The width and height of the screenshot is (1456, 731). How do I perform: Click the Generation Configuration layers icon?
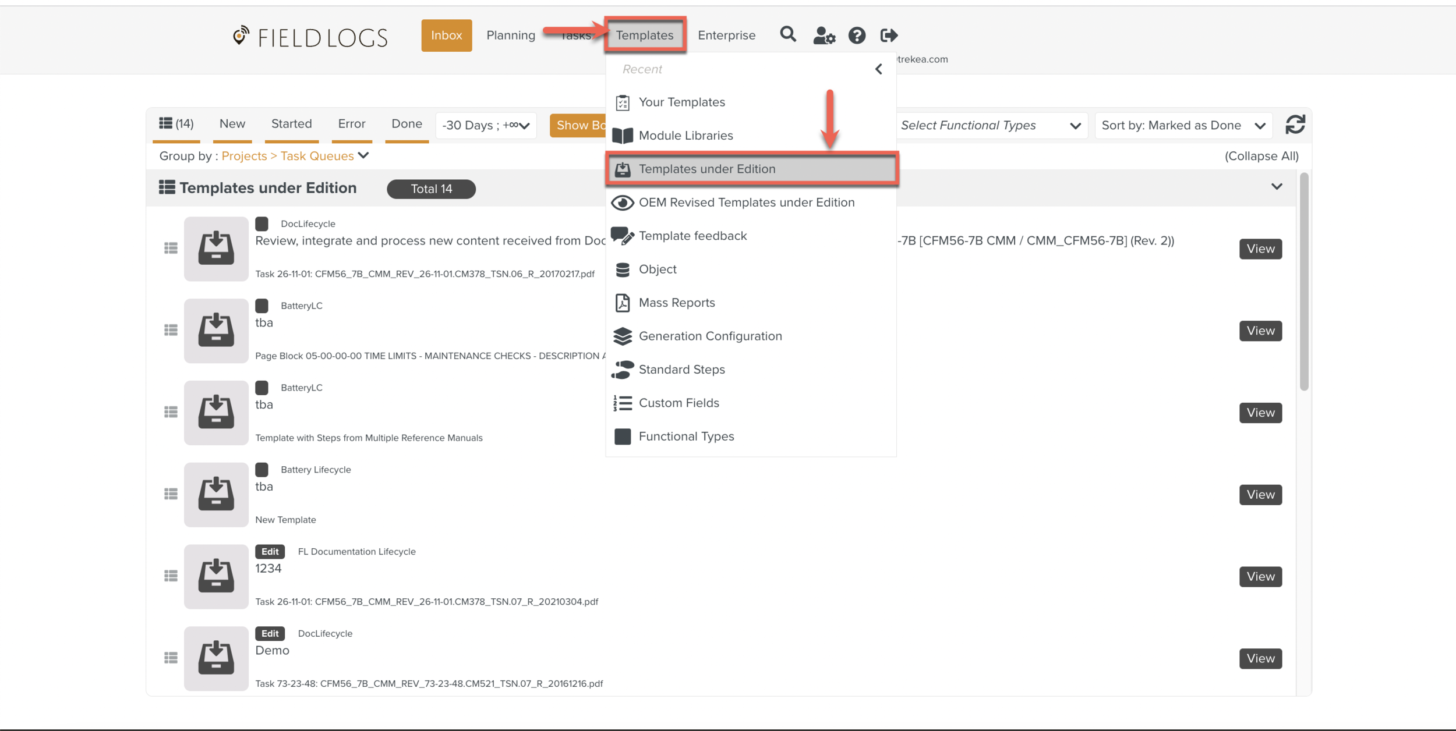click(x=622, y=336)
